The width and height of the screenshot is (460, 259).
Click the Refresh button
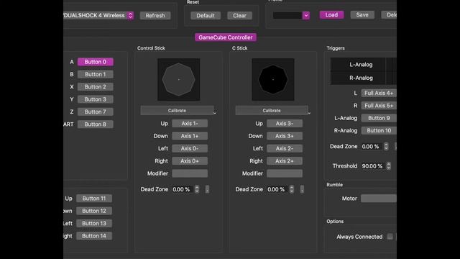pos(155,16)
